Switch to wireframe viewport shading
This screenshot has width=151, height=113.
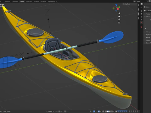coord(106,111)
